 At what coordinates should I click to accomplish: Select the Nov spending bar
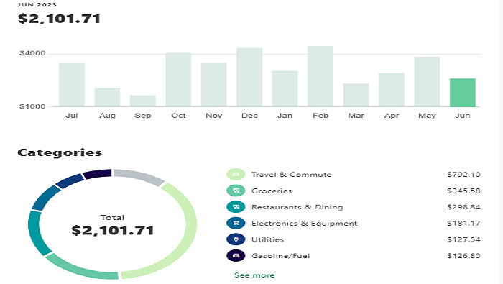(x=214, y=84)
